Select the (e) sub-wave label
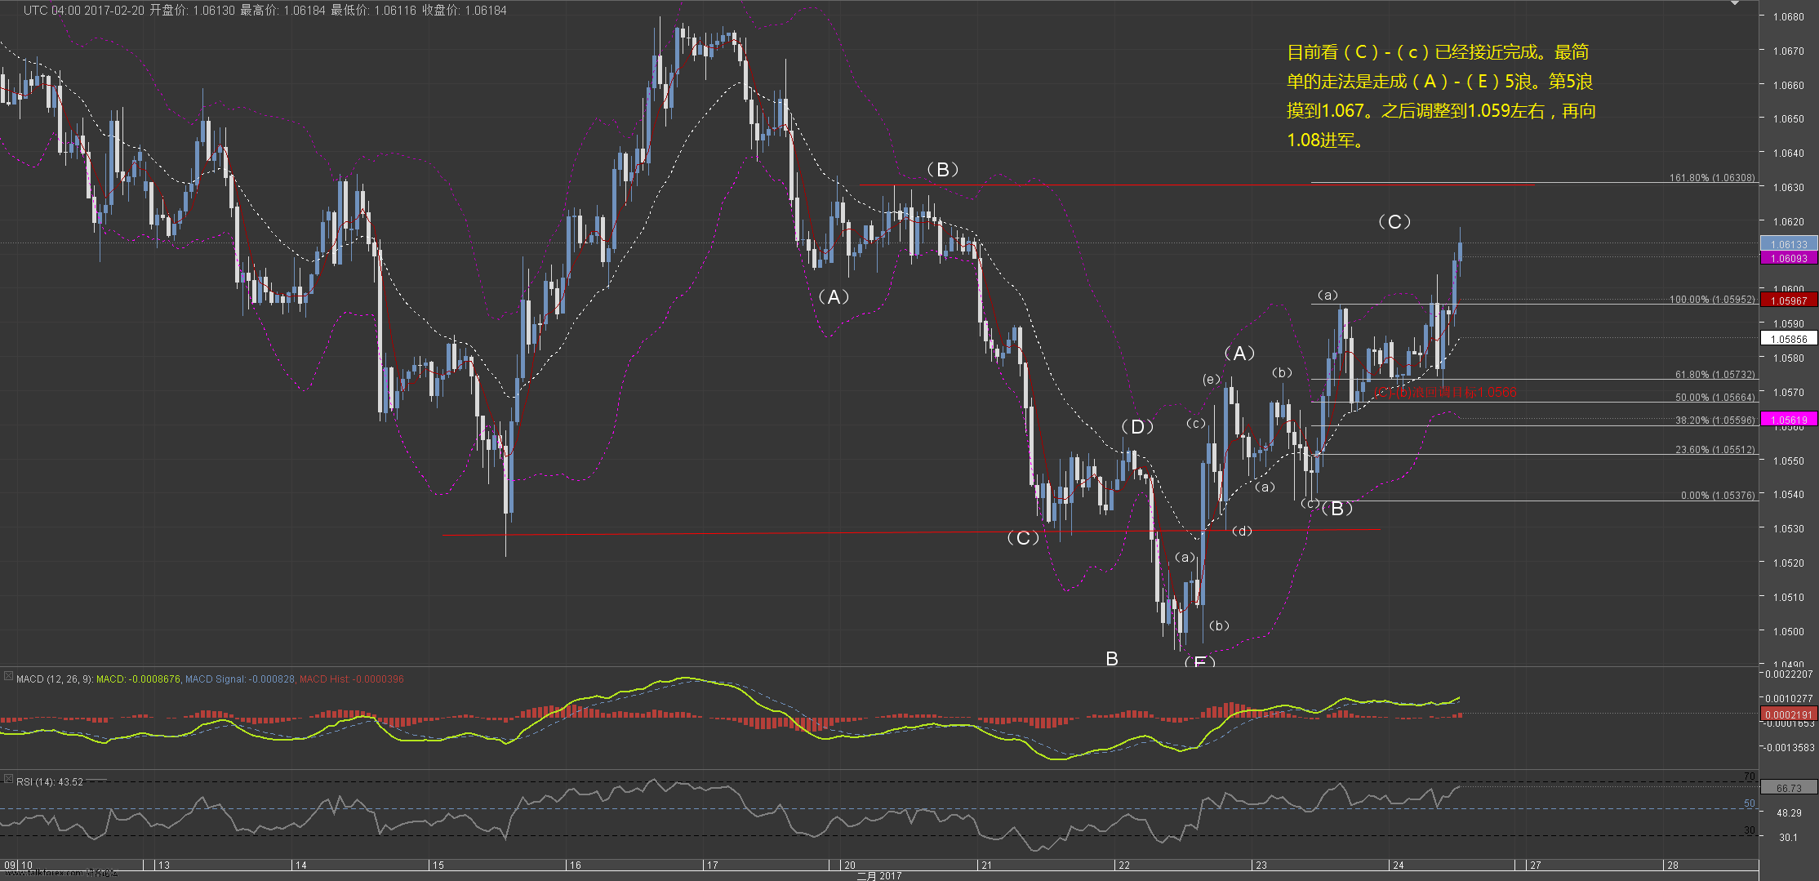The image size is (1819, 881). pos(1211,380)
